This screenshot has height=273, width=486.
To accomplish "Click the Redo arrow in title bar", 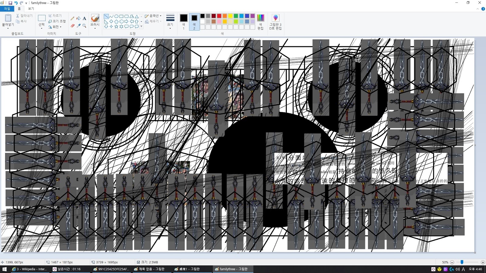I will coord(21,3).
